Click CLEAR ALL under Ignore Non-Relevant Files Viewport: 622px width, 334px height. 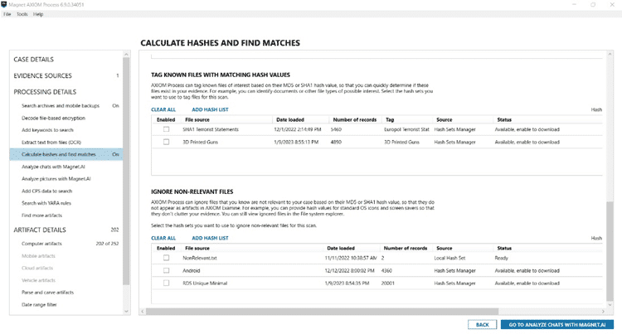tap(163, 238)
